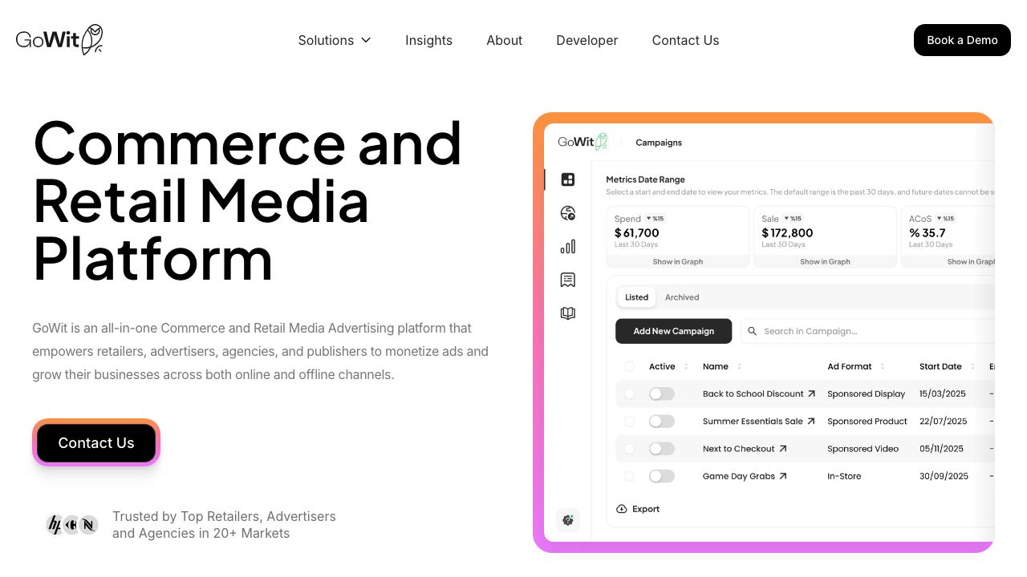This screenshot has width=1027, height=577.
Task: Open arrow icon beside Next to Checkout
Action: point(783,449)
